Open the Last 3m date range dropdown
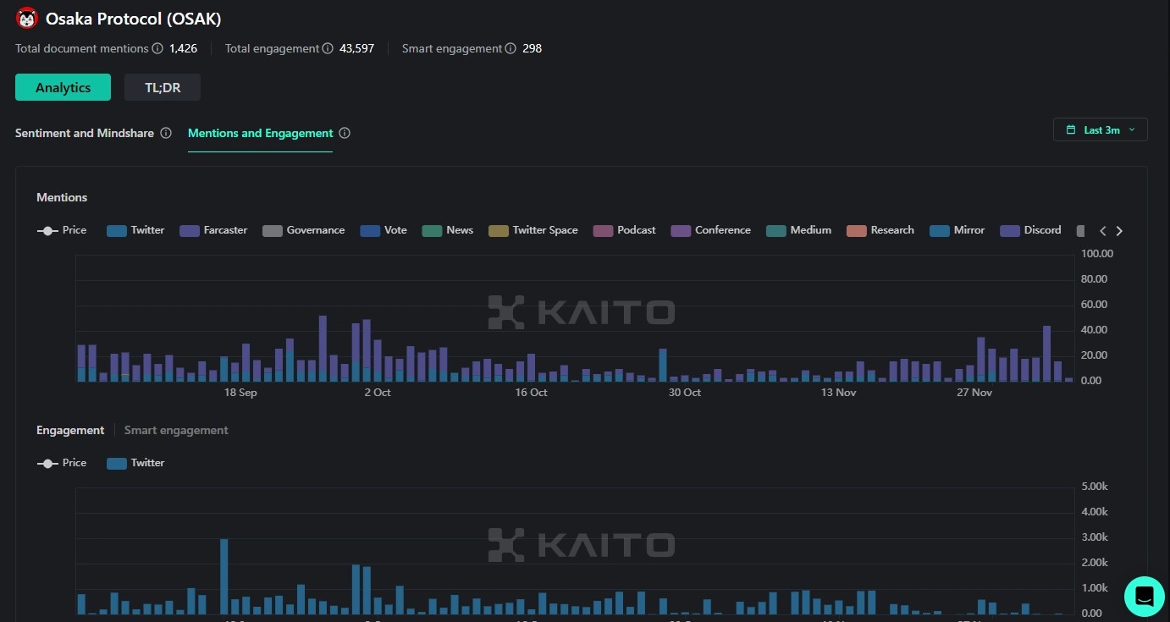This screenshot has height=622, width=1170. [1100, 129]
